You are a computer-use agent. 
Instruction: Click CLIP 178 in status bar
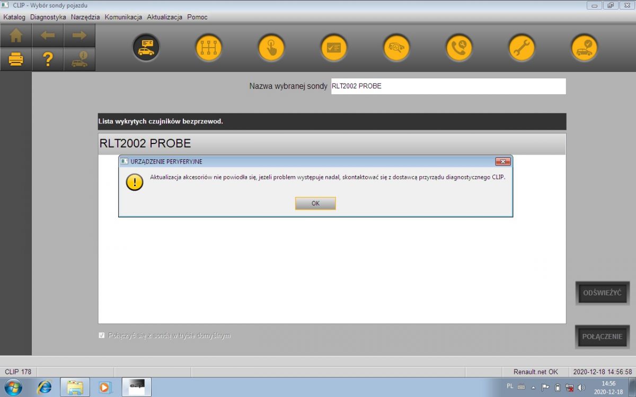19,372
